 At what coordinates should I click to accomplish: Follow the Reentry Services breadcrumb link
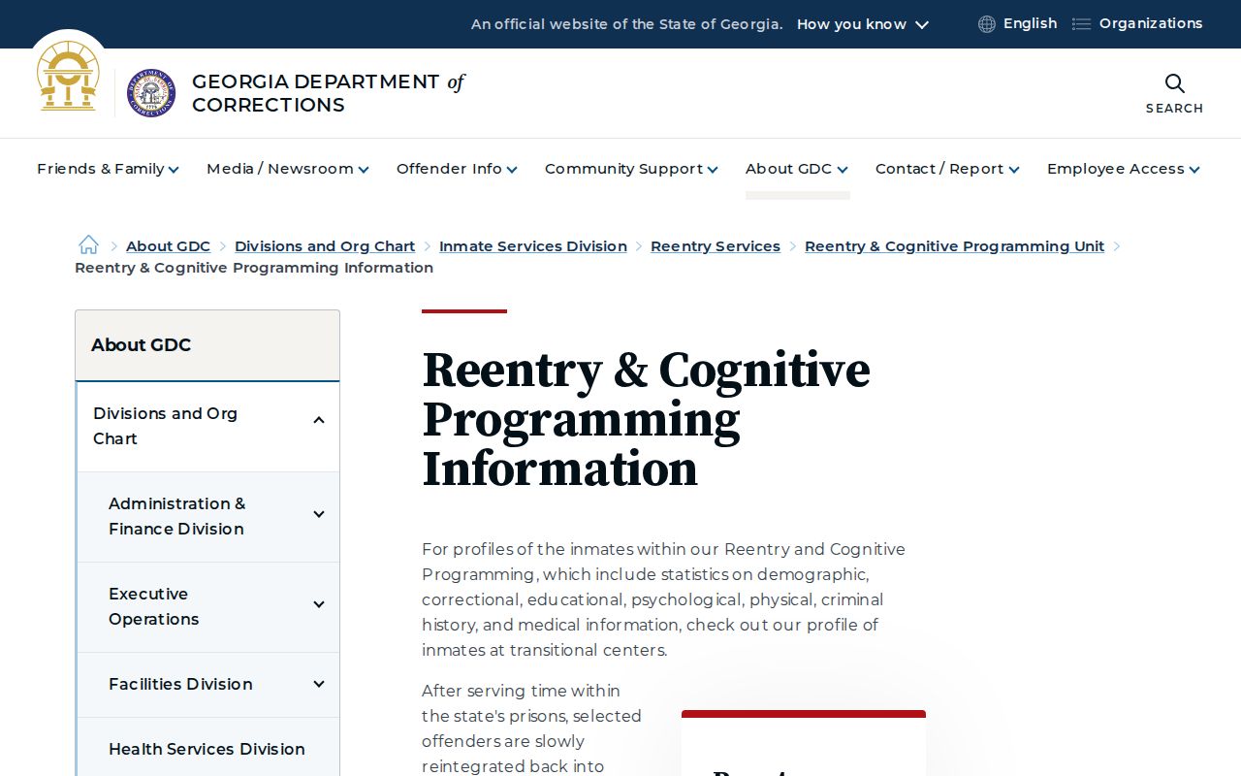pyautogui.click(x=716, y=246)
